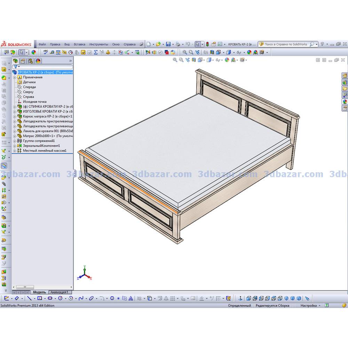Switch to the Анимация1 tab
The height and width of the screenshot is (348, 348).
click(x=60, y=292)
